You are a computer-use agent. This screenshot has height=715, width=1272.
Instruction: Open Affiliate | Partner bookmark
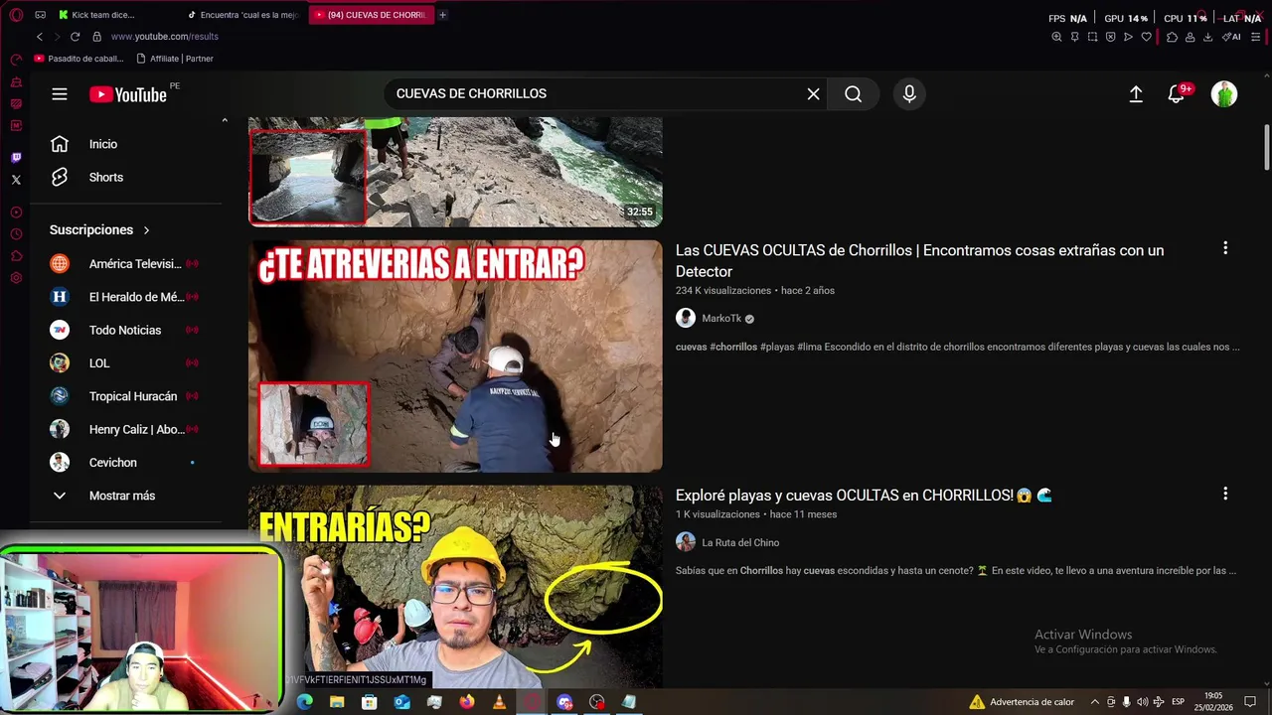click(x=174, y=59)
